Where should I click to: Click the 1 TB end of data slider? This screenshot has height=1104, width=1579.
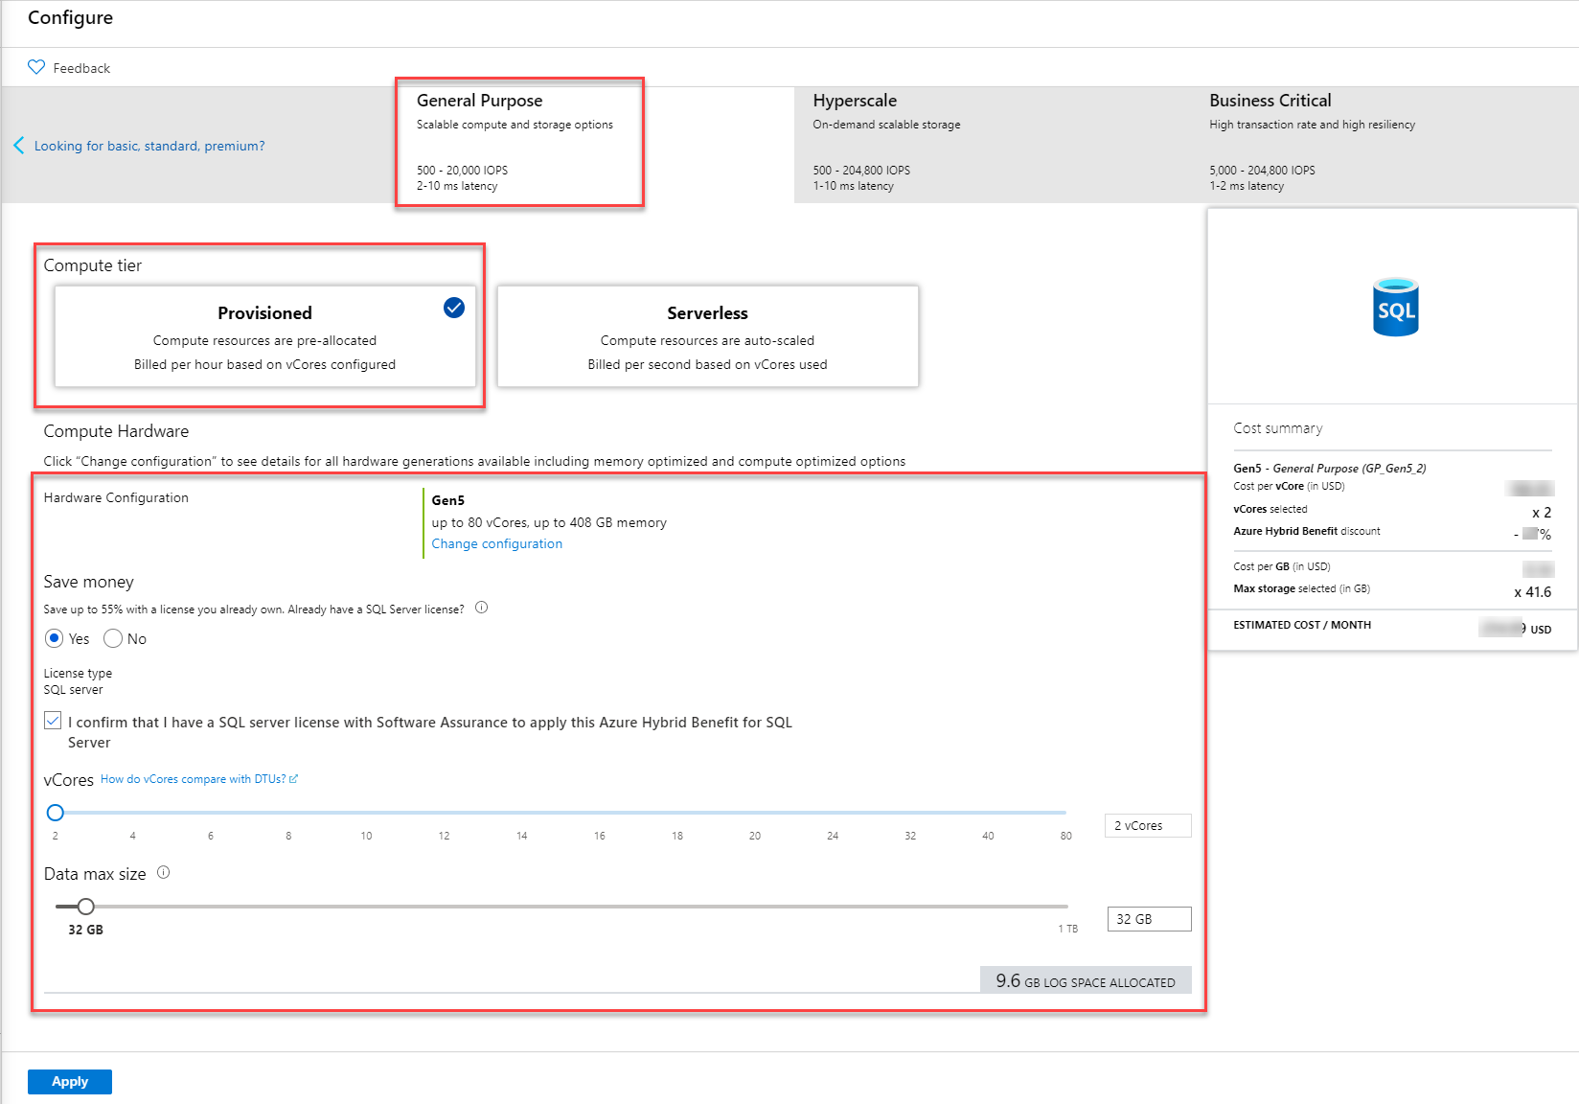(1068, 929)
